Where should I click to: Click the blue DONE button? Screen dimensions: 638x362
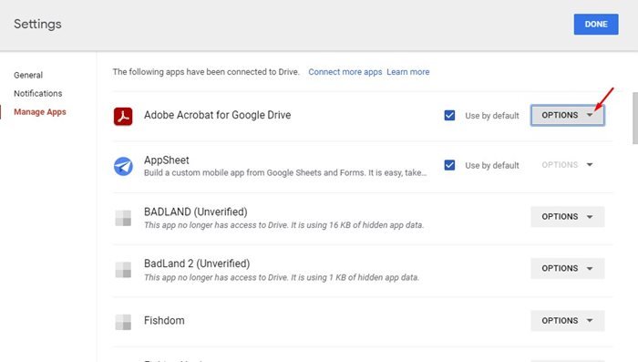(596, 24)
